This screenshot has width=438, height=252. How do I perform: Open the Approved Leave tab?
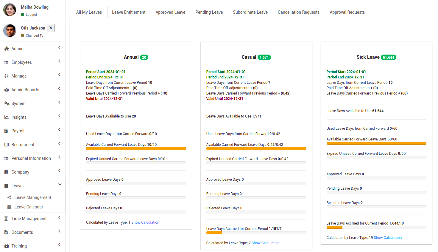(x=170, y=12)
